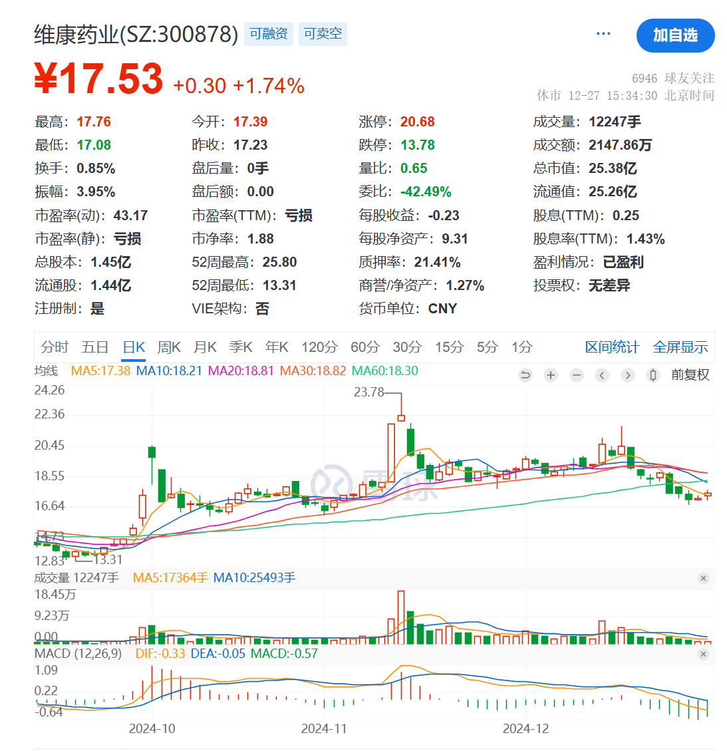Click the 加自选 add-to-watchlist button
The height and width of the screenshot is (751, 727).
pos(675,35)
